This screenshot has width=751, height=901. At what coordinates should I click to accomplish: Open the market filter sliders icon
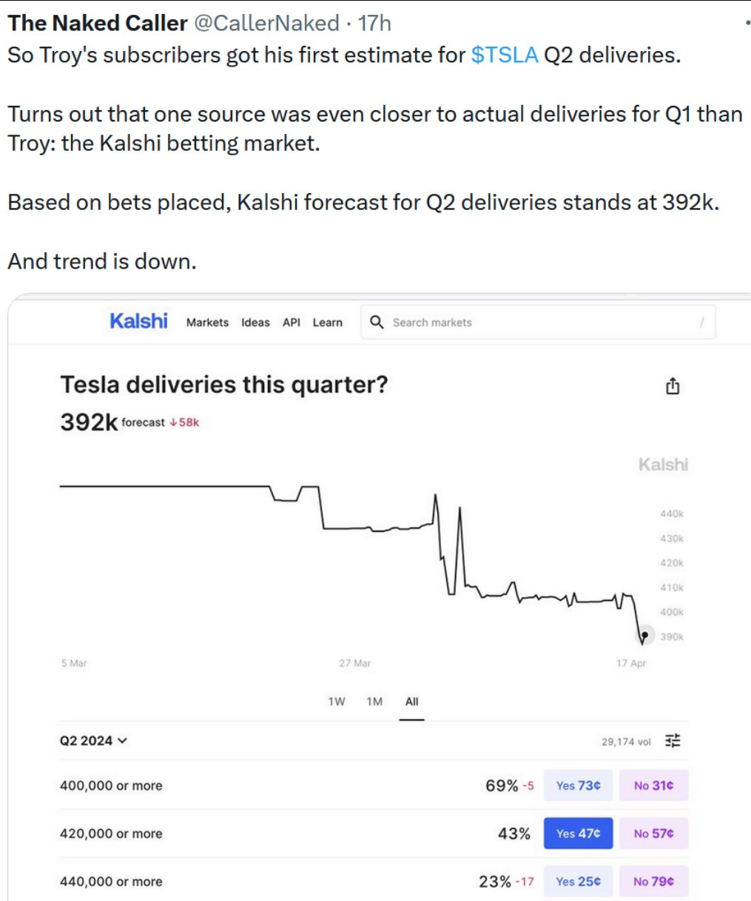[x=673, y=740]
